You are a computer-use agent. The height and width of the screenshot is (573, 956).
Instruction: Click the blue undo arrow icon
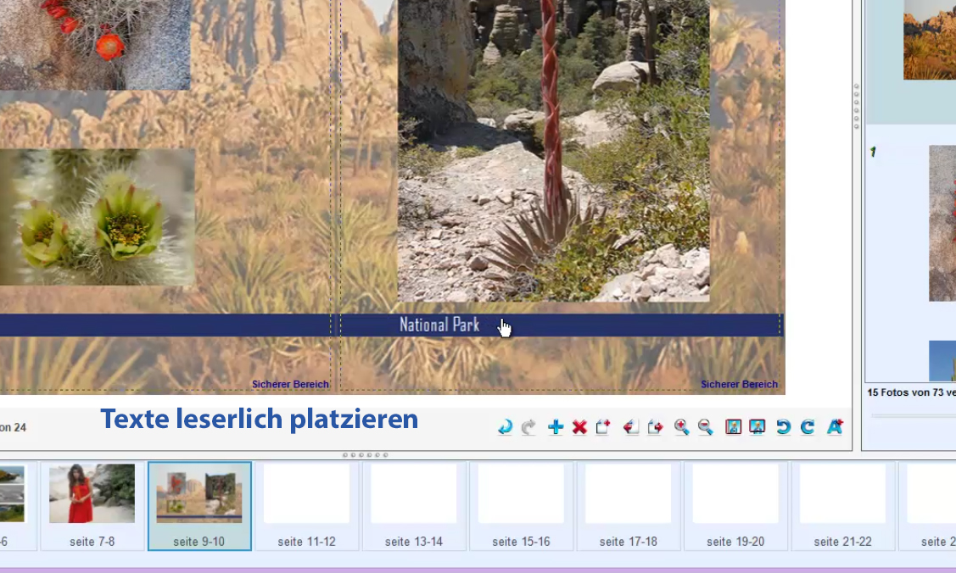(505, 427)
